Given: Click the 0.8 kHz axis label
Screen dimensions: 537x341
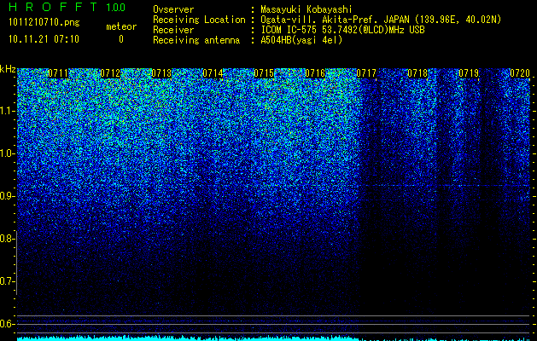Looking at the screenshot, I should 7,239.
